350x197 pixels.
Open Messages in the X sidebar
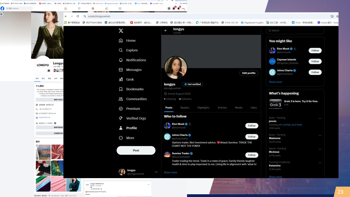click(130, 70)
